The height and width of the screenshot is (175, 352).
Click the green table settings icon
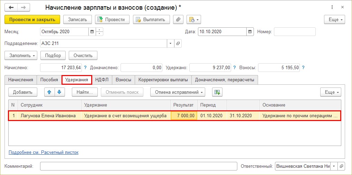pyautogui.click(x=217, y=92)
